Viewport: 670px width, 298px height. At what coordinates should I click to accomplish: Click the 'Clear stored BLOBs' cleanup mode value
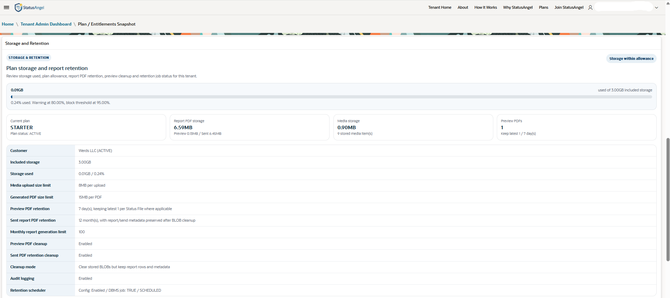[x=124, y=267]
